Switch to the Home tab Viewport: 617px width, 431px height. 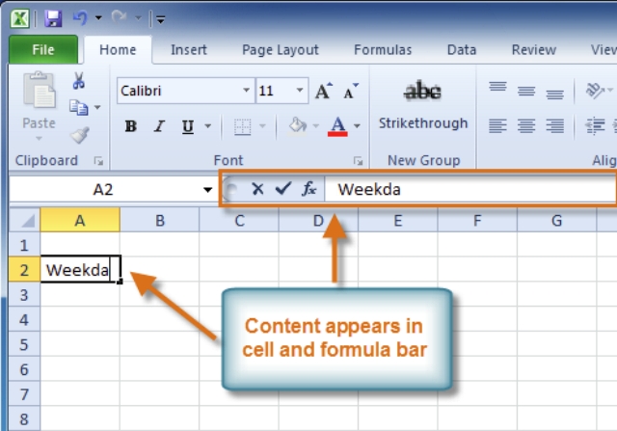pyautogui.click(x=118, y=49)
